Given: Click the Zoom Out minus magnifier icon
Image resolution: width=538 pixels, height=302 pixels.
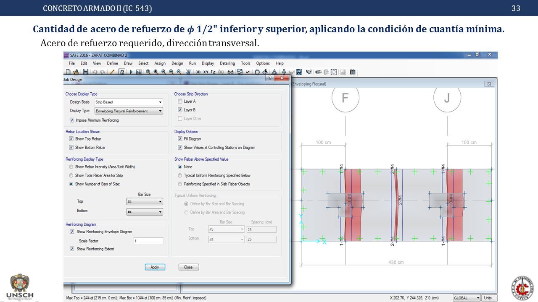Looking at the screenshot, I should (x=179, y=72).
